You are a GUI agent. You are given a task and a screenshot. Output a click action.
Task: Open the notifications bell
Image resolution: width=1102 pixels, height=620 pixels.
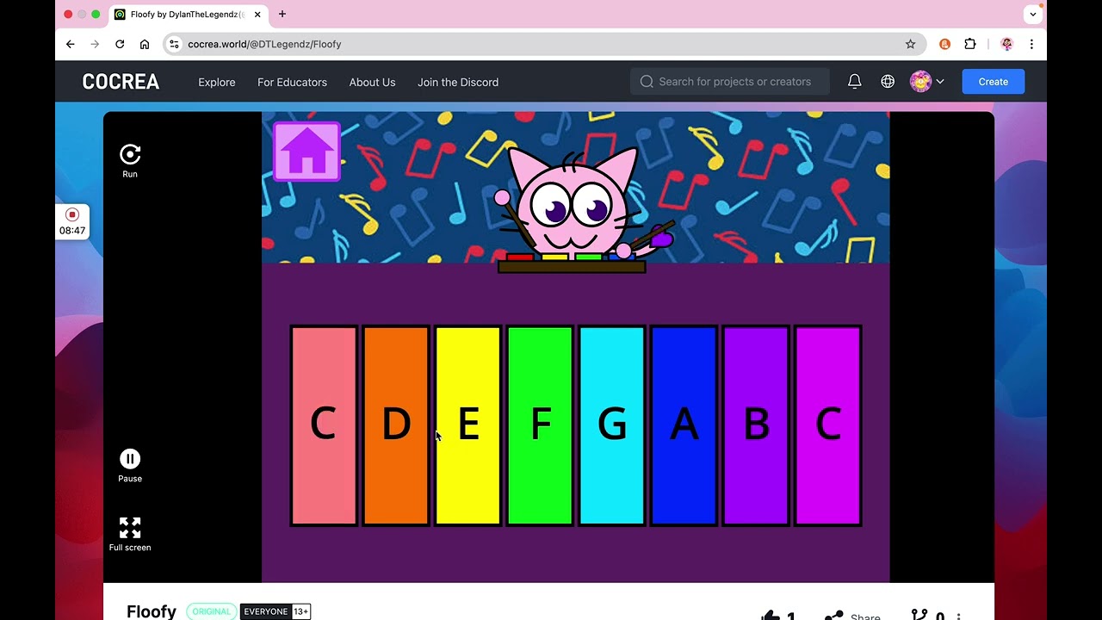(x=854, y=82)
